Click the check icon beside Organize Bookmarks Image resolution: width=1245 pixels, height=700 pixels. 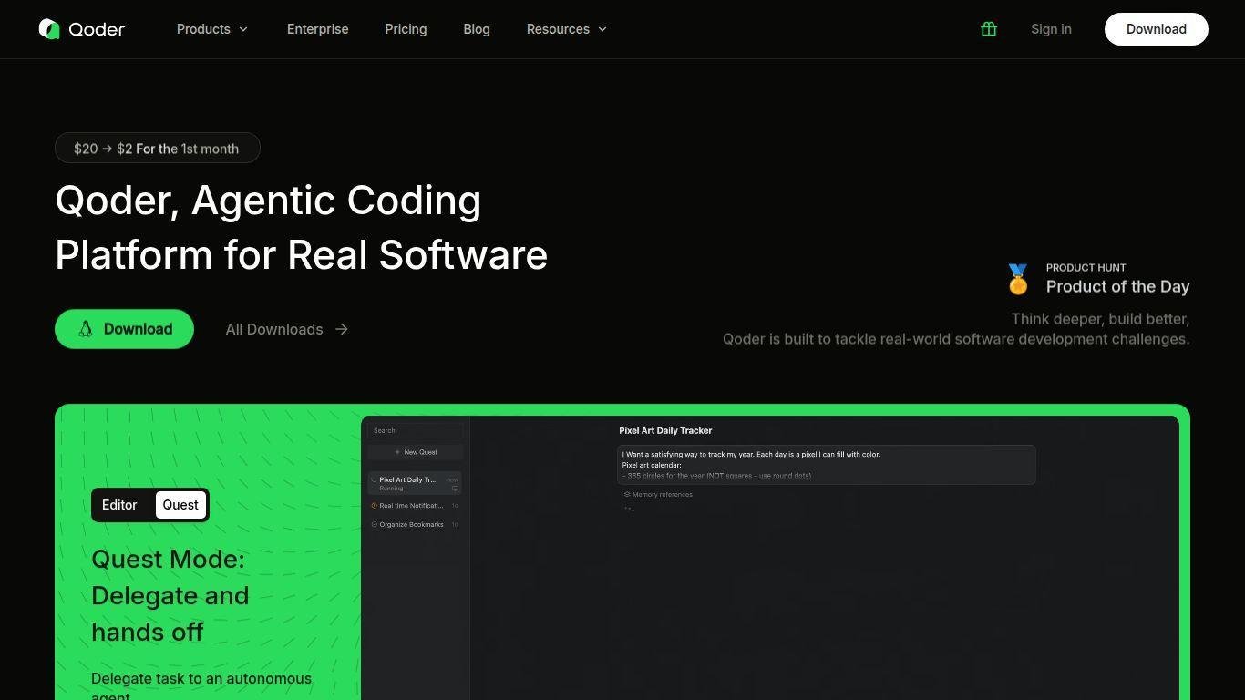tap(374, 525)
